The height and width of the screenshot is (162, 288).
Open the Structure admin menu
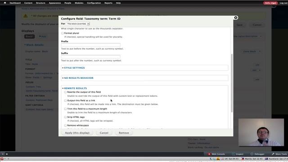click(x=40, y=3)
